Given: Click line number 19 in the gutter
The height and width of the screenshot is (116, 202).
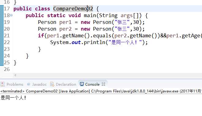Looking at the screenshot, I should (x=7, y=22).
